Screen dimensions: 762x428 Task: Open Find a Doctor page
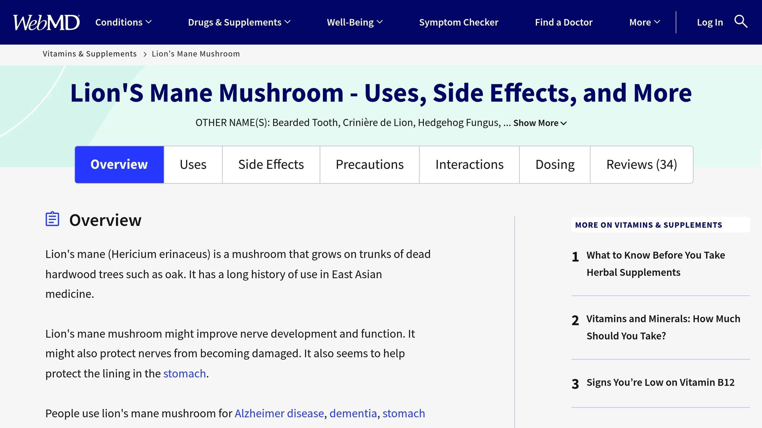pos(563,22)
